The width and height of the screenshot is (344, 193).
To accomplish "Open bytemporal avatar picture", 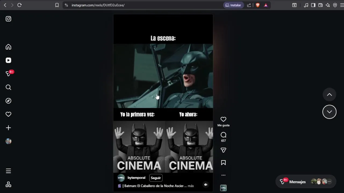I will click(121, 178).
